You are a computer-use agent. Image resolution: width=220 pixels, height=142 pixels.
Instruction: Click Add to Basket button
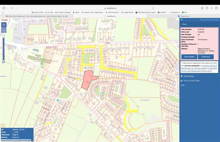pos(189,57)
